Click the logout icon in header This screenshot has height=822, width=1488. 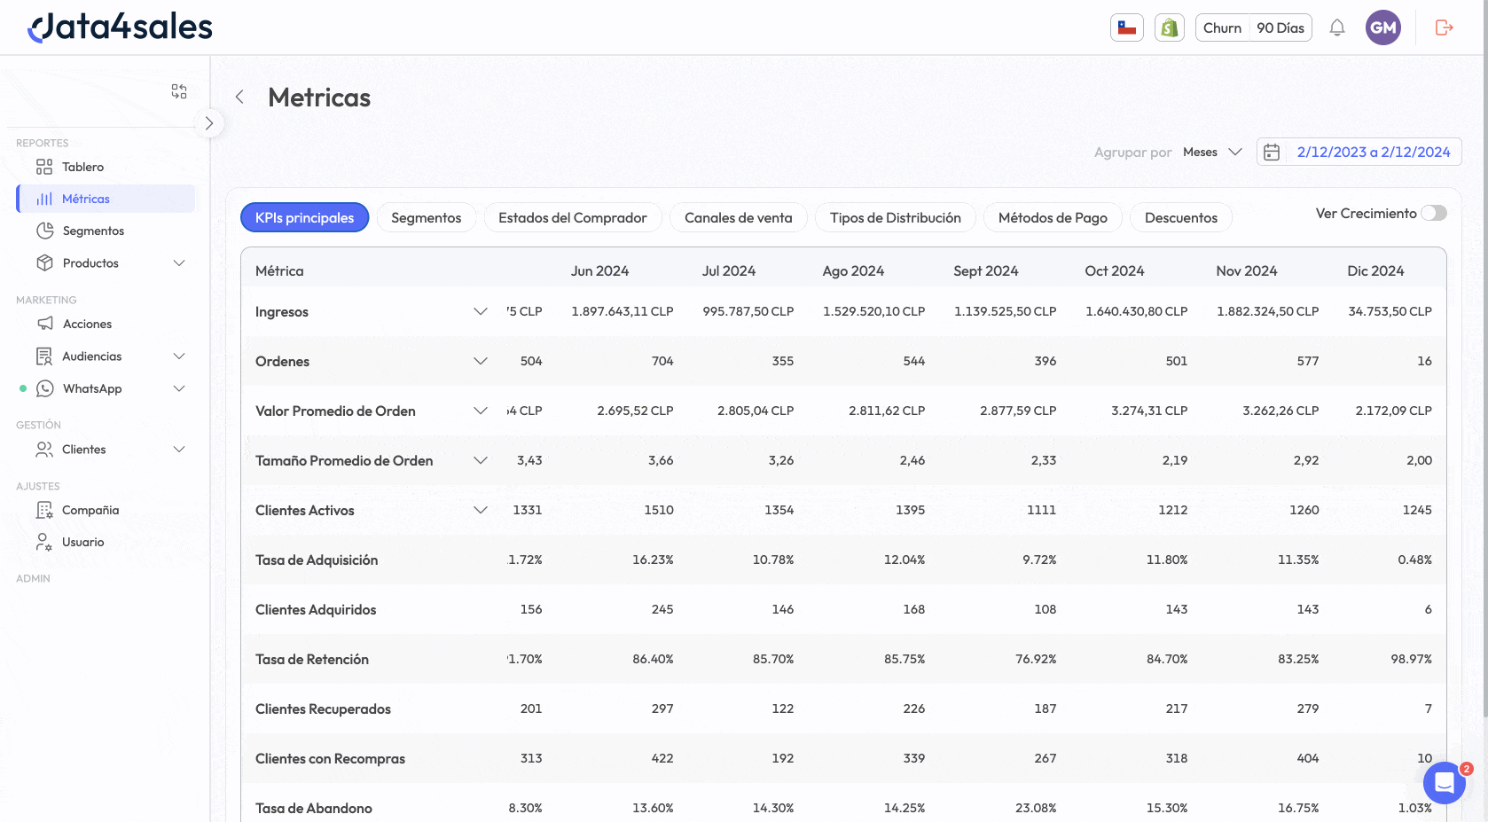(1444, 27)
